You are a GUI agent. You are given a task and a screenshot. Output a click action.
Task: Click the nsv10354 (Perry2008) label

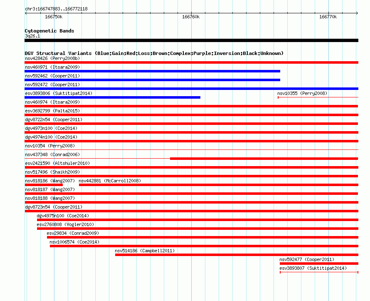click(x=50, y=146)
